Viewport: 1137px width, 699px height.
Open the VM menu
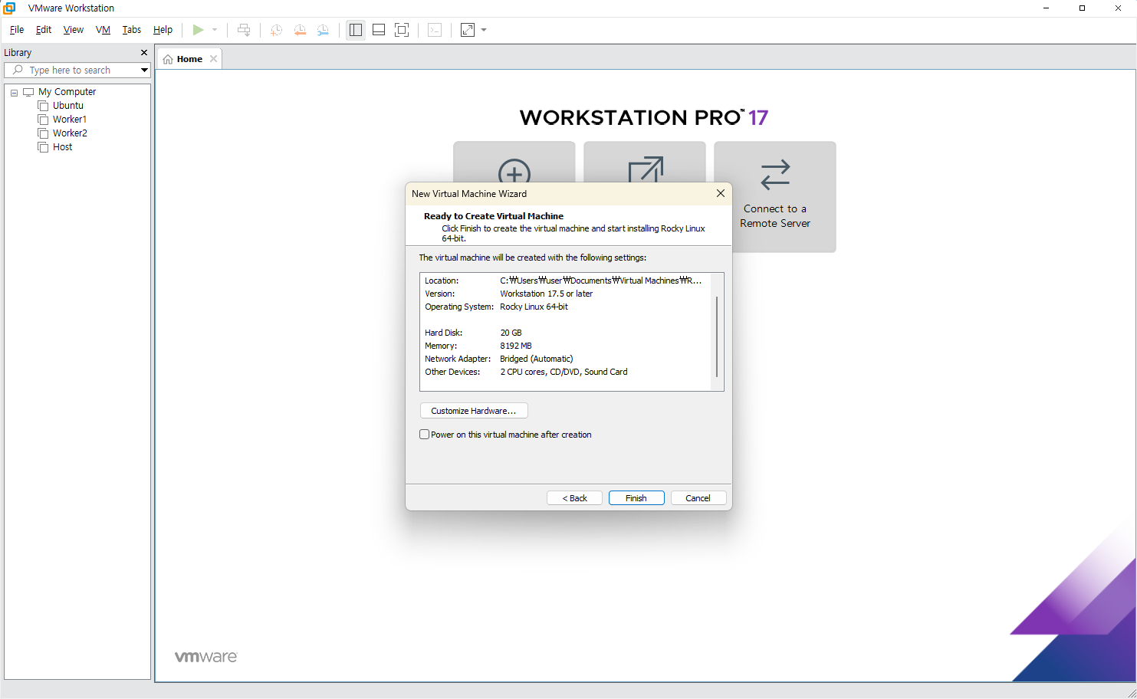(x=103, y=30)
